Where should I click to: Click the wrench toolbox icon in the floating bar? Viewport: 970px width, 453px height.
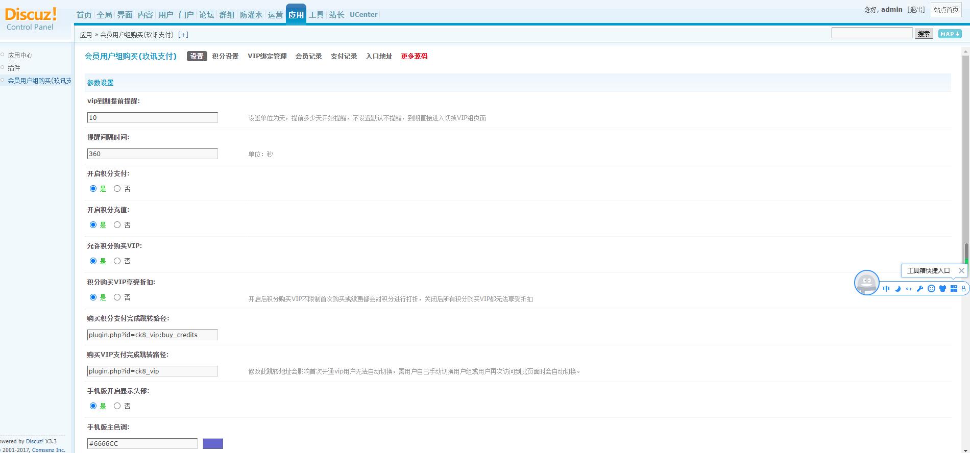click(x=920, y=289)
